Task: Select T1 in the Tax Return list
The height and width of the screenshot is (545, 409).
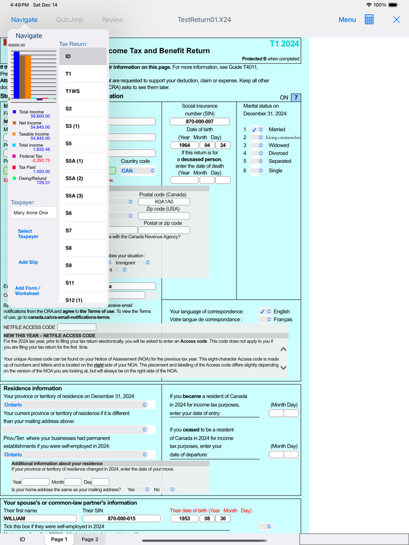Action: 83,73
